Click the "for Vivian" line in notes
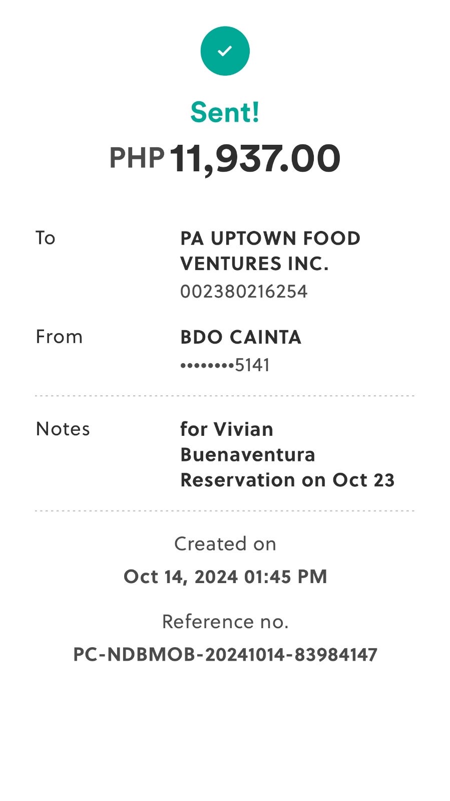This screenshot has width=450, height=801. [x=226, y=429]
